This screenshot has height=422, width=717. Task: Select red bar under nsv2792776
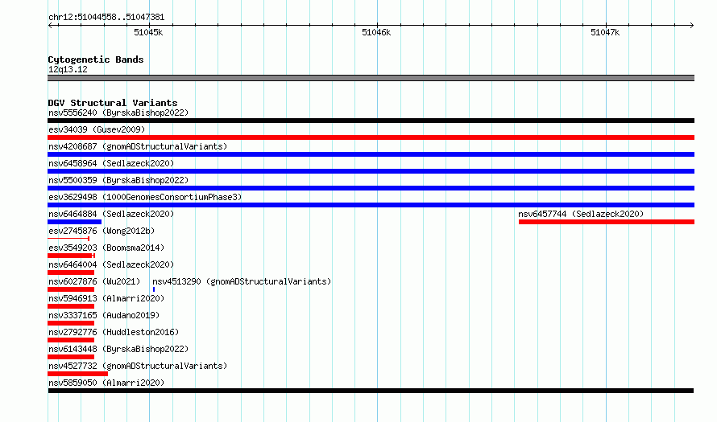coord(71,340)
